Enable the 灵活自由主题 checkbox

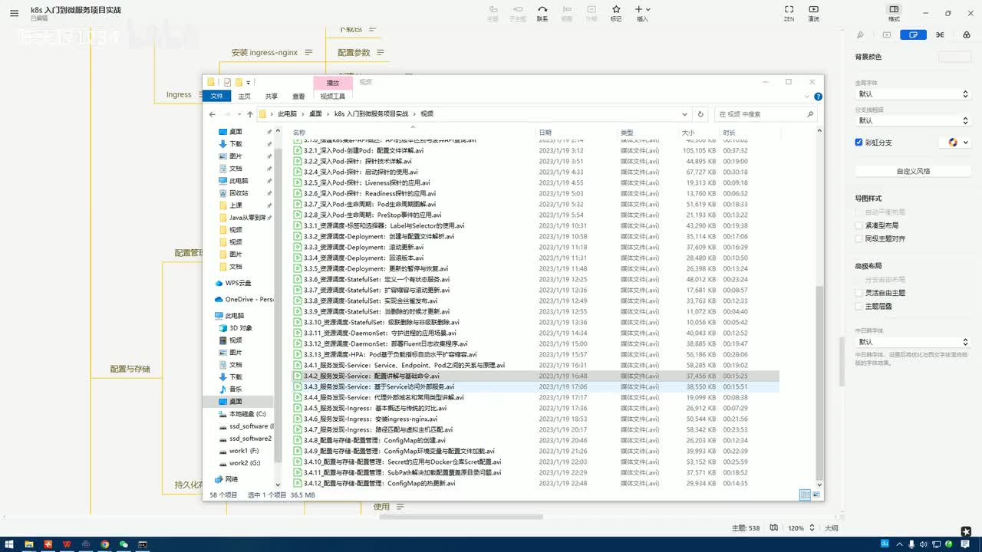click(859, 293)
